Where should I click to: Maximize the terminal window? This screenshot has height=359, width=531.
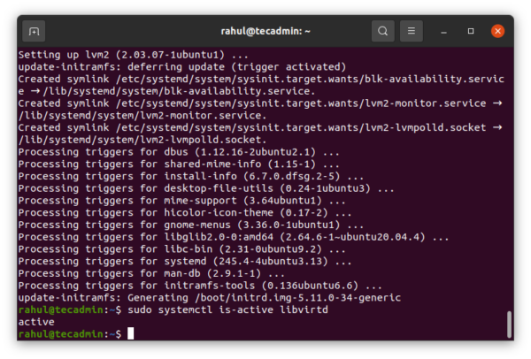pyautogui.click(x=471, y=32)
